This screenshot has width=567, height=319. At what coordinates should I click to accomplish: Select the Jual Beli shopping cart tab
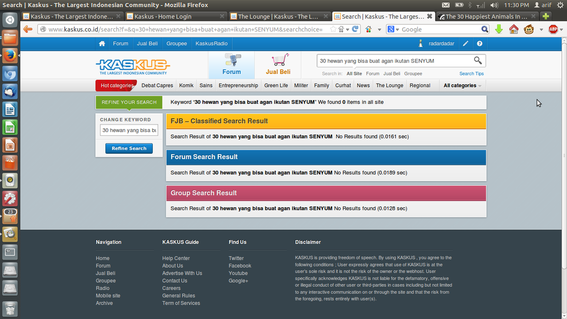coord(278,65)
